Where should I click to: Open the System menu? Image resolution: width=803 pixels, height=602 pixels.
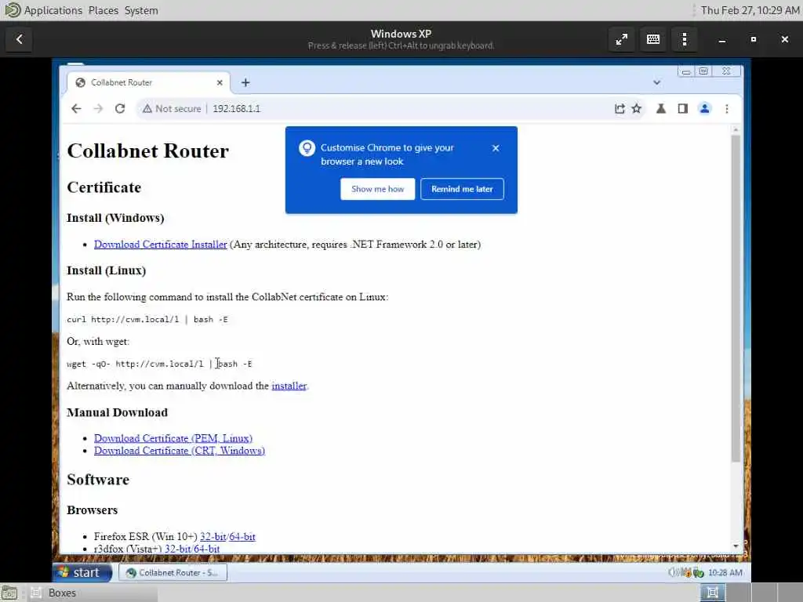point(141,10)
